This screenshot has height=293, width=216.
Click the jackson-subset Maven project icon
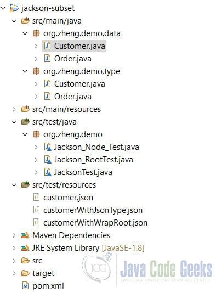click(x=14, y=8)
